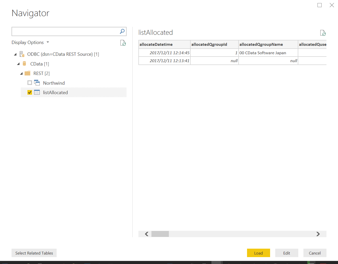Click the horizontal scrollbar thumb in preview
Image resolution: width=338 pixels, height=264 pixels.
(x=160, y=234)
